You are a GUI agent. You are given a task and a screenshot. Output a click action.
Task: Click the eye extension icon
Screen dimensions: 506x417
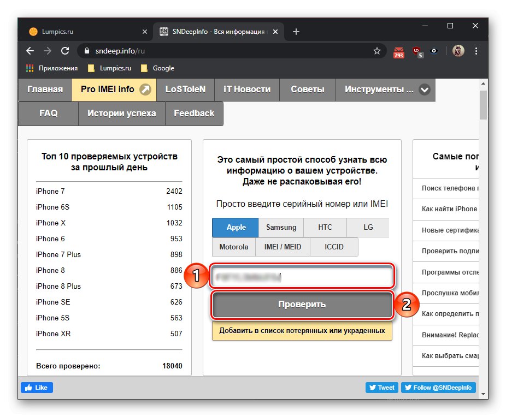tap(434, 51)
